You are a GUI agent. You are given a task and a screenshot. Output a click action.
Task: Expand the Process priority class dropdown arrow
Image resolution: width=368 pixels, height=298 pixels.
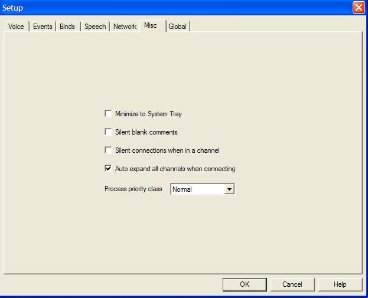tap(230, 189)
